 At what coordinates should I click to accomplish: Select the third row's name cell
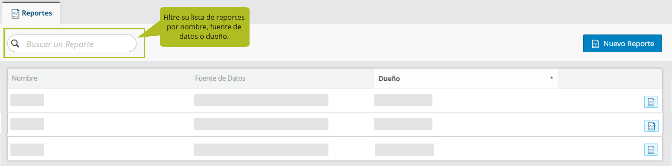click(27, 150)
